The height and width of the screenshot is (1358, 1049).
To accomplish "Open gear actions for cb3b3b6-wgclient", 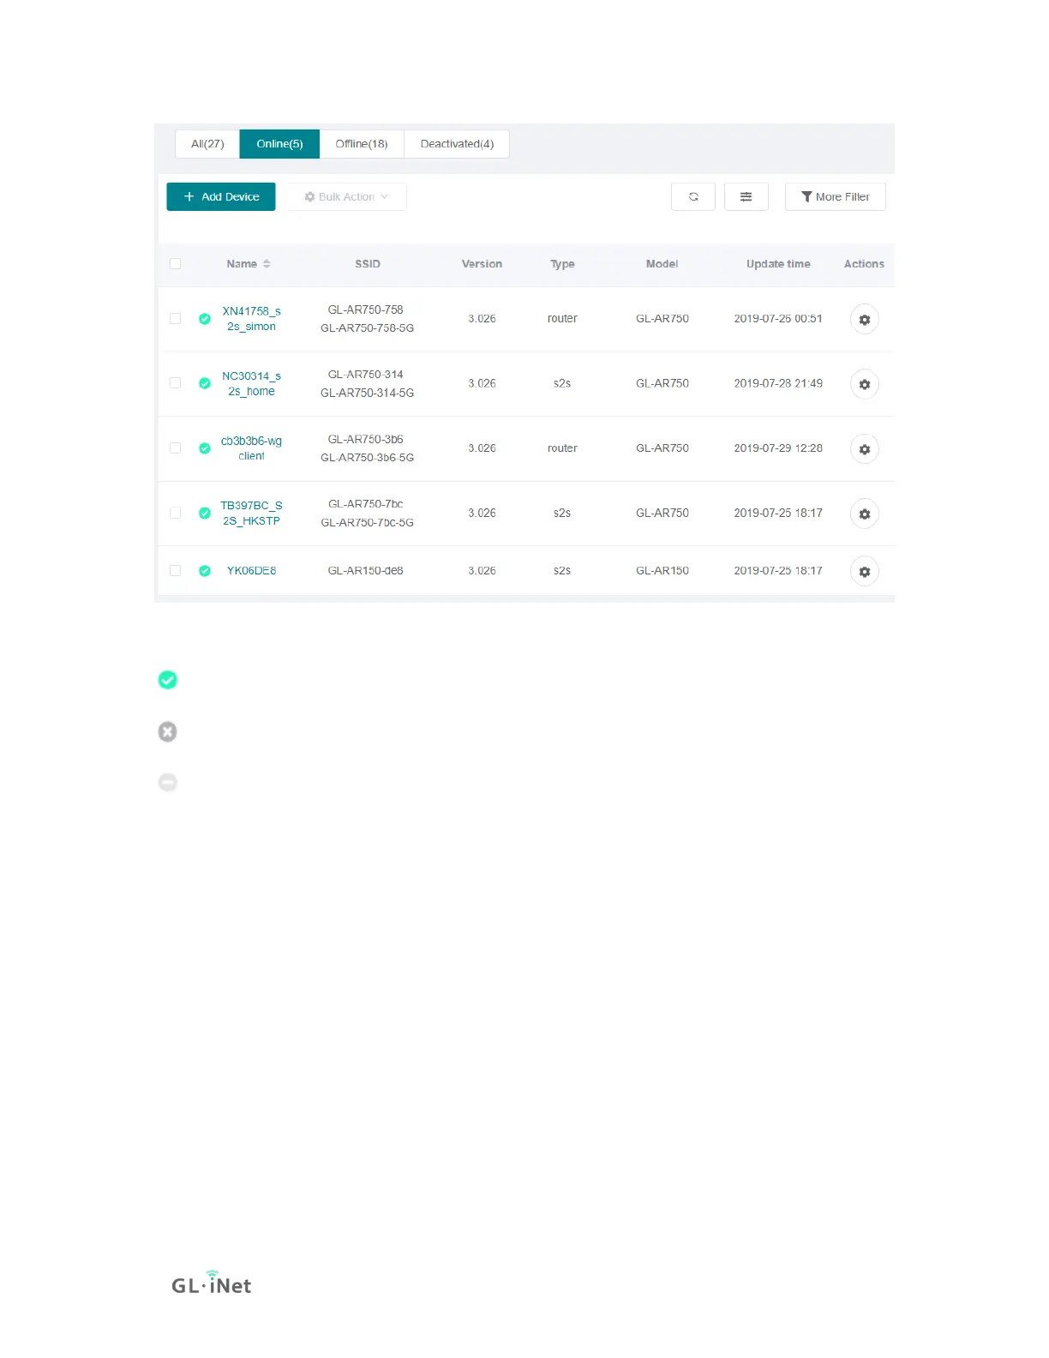I will 864,449.
